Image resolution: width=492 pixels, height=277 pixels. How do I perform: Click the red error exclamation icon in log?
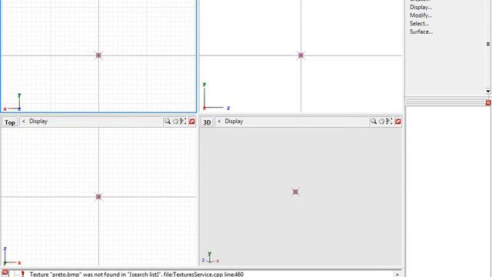point(22,274)
